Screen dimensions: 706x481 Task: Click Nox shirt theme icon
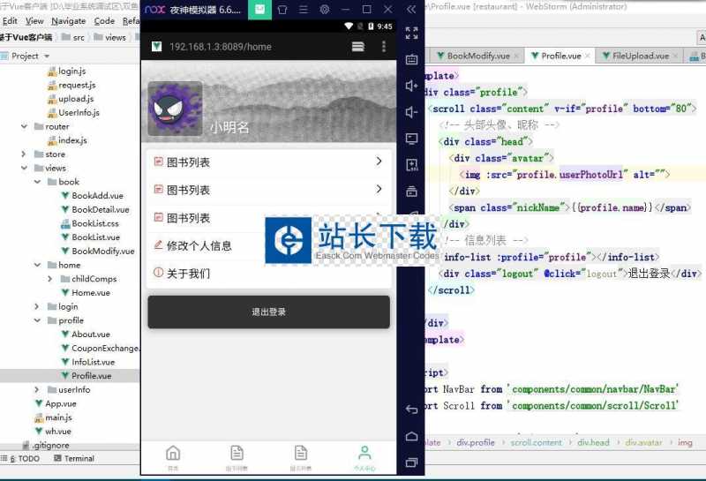coord(282,10)
